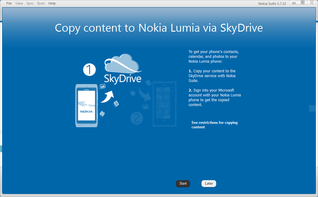Close the Nokia Suite window
Viewport: 318px width, 197px height.
(x=312, y=2)
